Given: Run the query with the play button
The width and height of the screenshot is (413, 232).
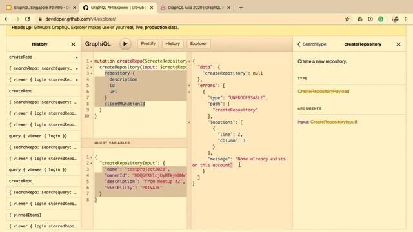Looking at the screenshot, I should click(125, 44).
